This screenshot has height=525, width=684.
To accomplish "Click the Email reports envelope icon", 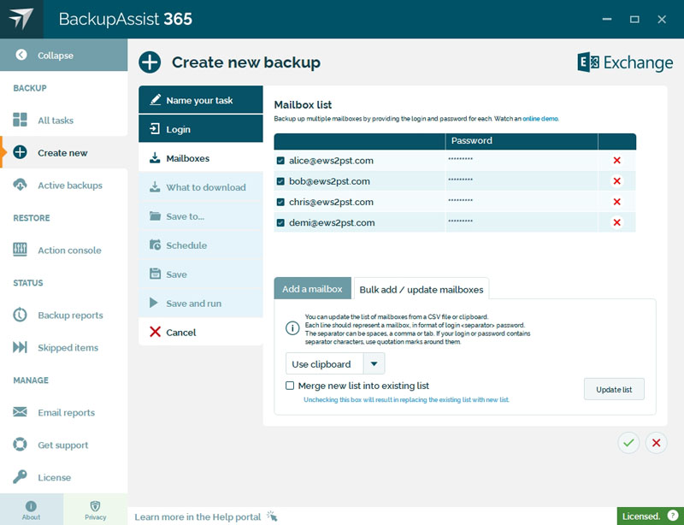I will click(20, 412).
